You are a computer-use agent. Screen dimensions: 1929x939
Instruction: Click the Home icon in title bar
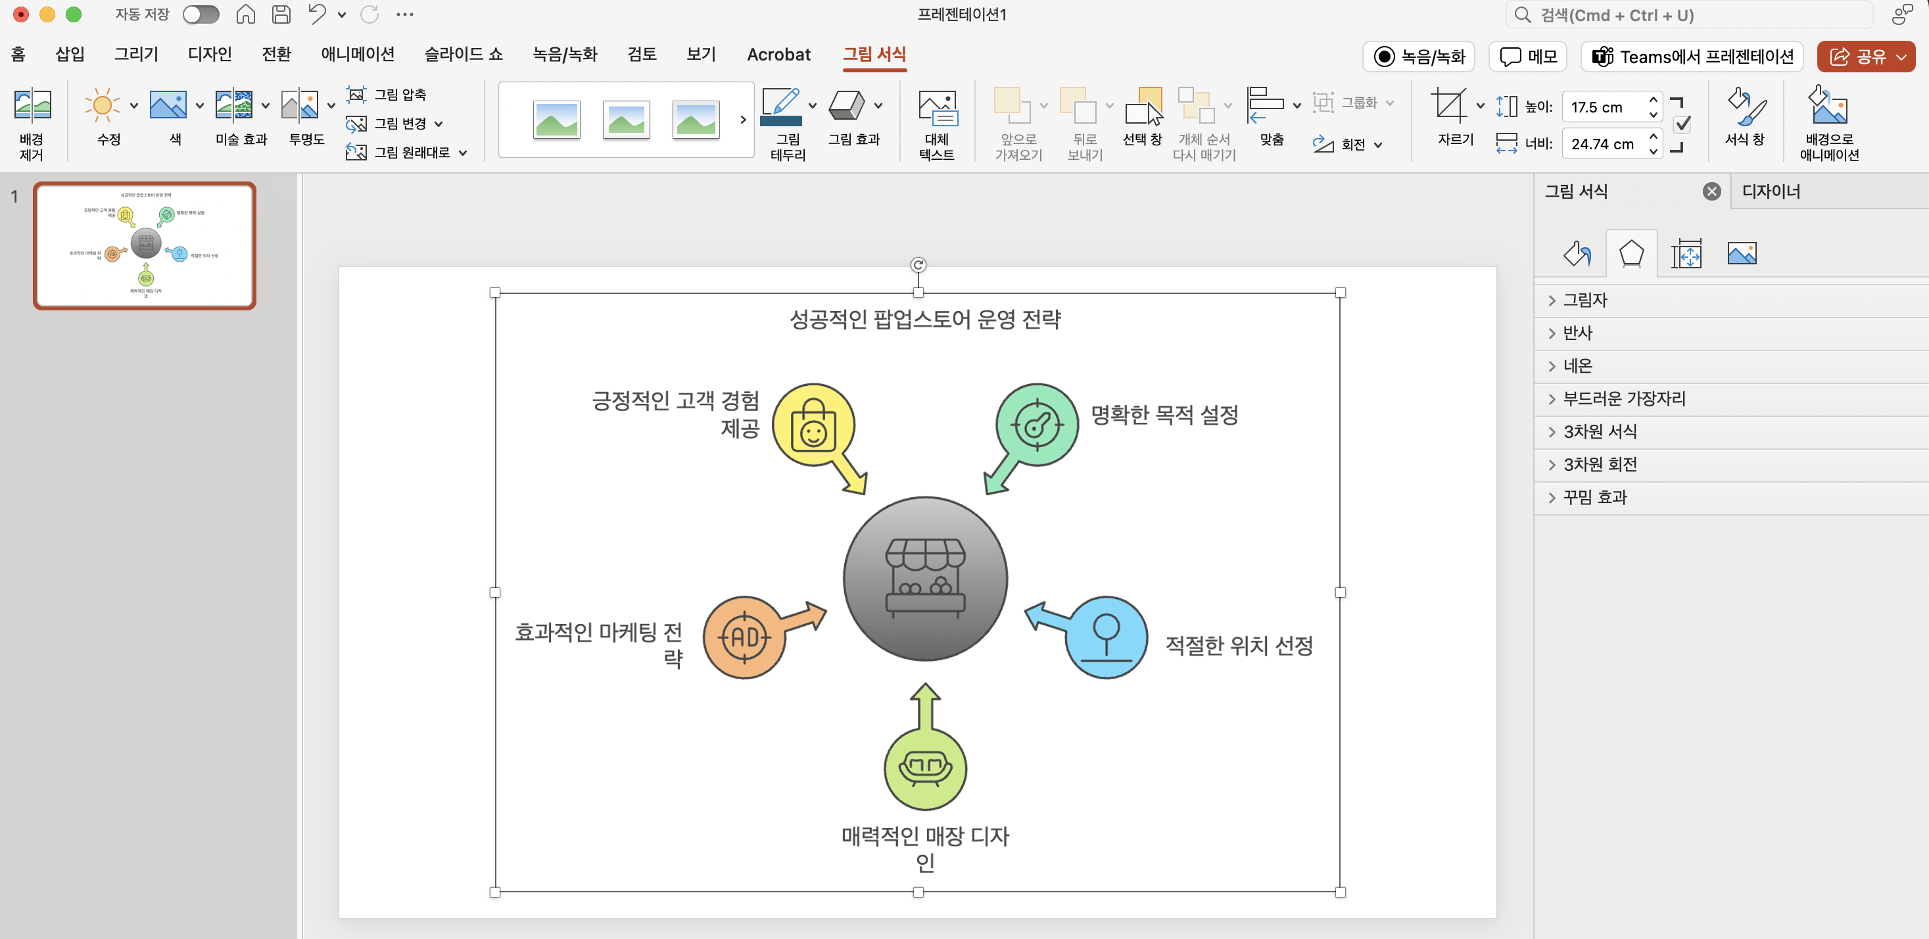[246, 14]
